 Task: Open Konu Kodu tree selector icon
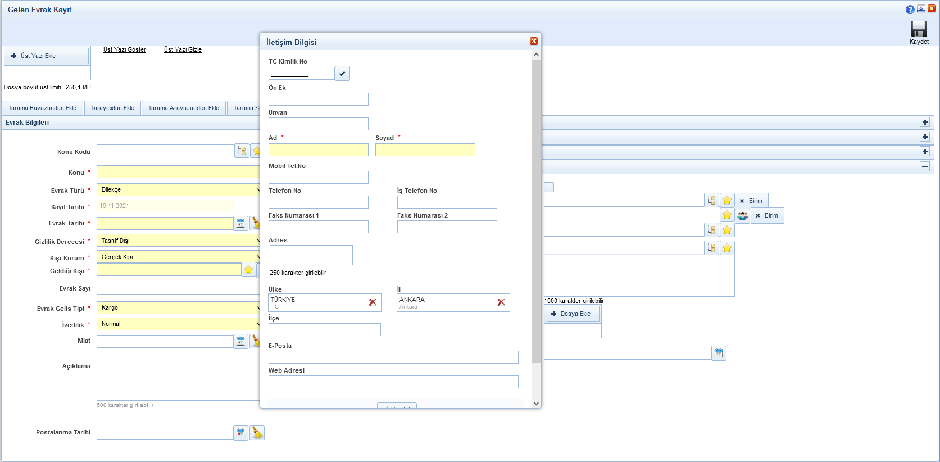point(242,151)
